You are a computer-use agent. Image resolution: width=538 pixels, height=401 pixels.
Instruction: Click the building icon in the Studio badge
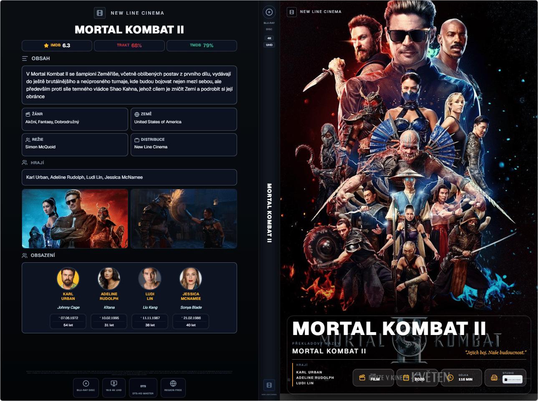(x=494, y=378)
